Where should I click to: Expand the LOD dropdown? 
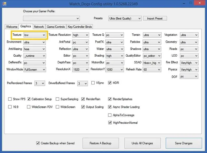click(189, 56)
